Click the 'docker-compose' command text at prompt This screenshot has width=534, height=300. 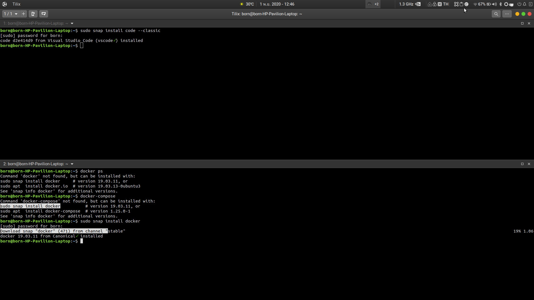pyautogui.click(x=98, y=196)
